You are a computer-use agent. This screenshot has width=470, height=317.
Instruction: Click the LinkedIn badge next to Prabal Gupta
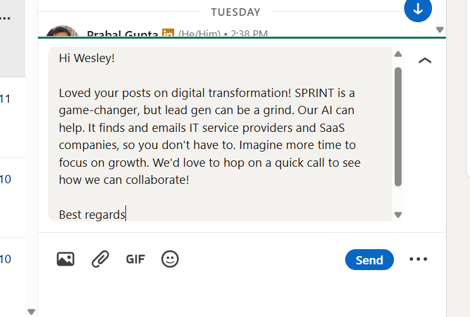pos(168,34)
